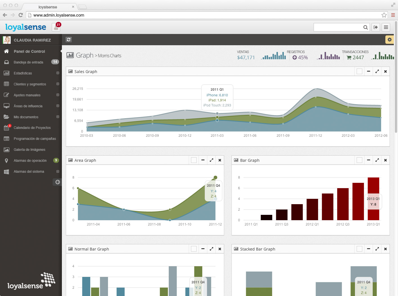Fullscreen the Normal Bar Graph panel

(211, 249)
